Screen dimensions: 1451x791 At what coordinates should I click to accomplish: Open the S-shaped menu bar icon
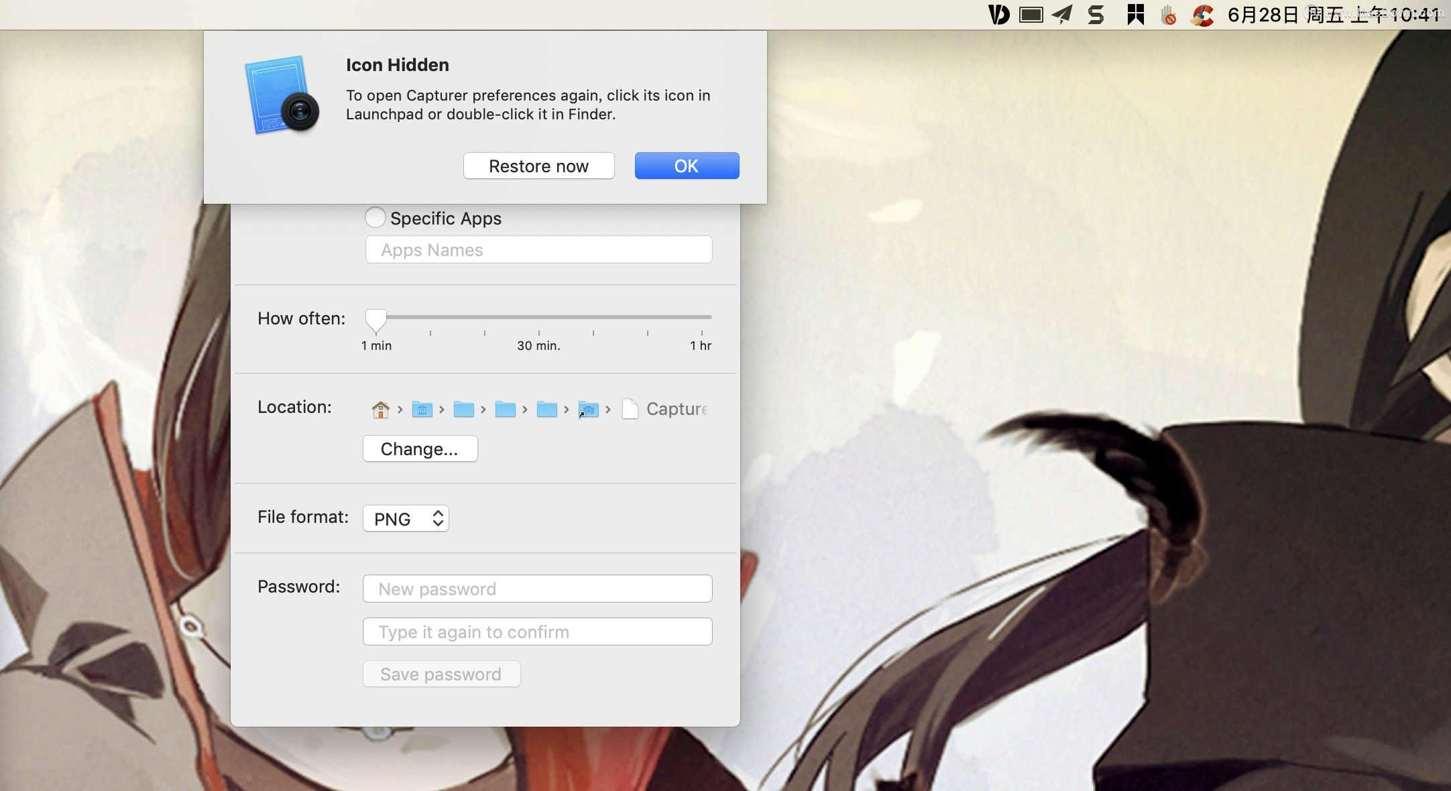click(x=1096, y=14)
